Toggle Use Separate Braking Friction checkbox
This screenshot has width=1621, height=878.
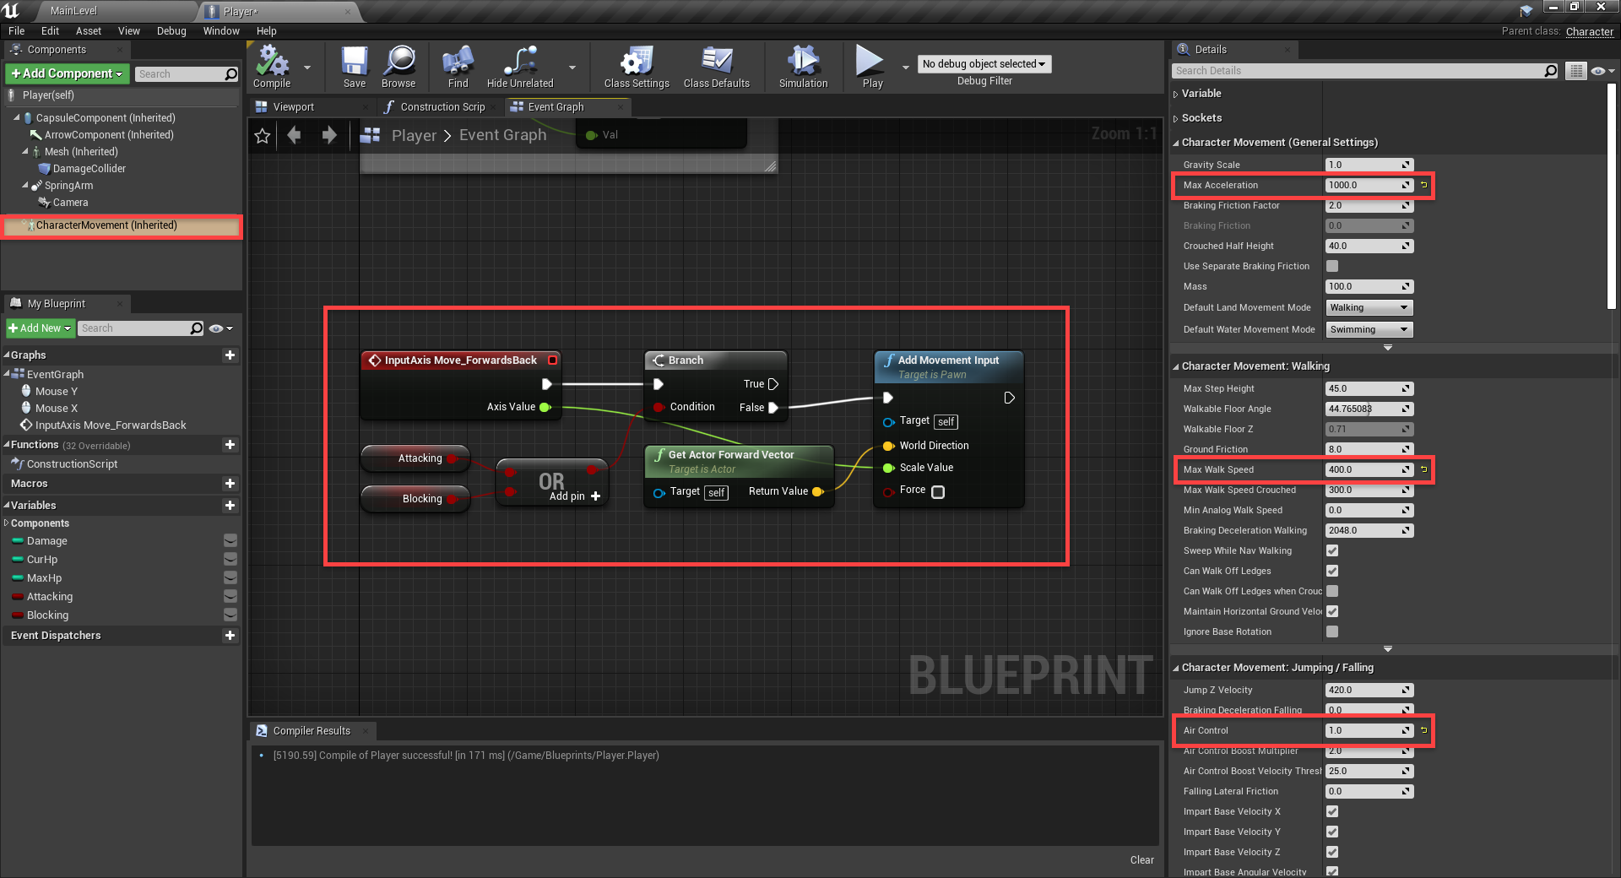[x=1332, y=266]
